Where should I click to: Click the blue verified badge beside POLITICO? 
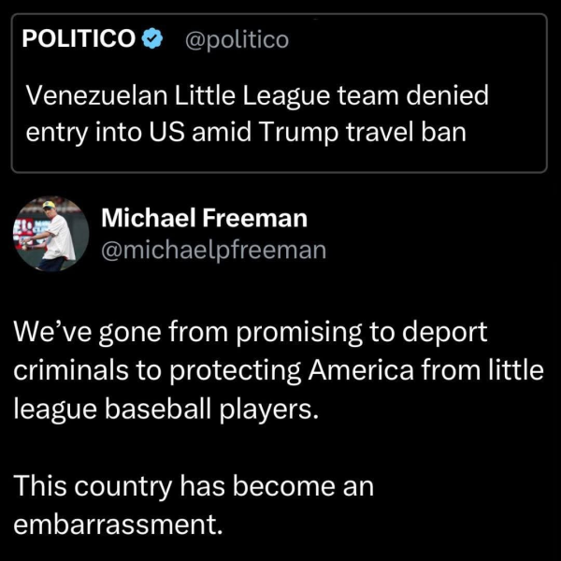click(152, 39)
